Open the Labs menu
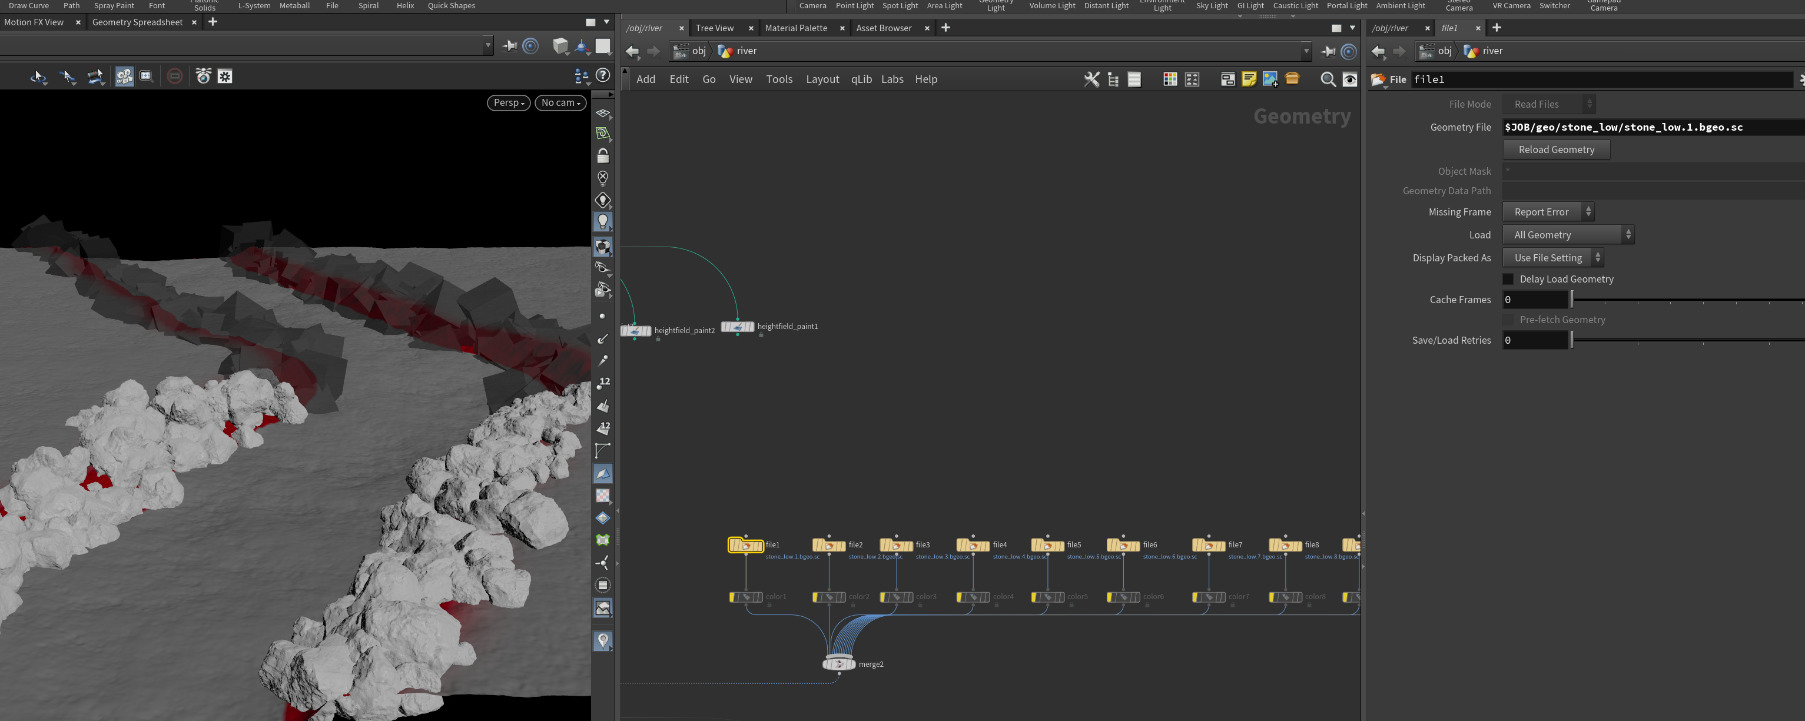The image size is (1805, 721). tap(891, 79)
